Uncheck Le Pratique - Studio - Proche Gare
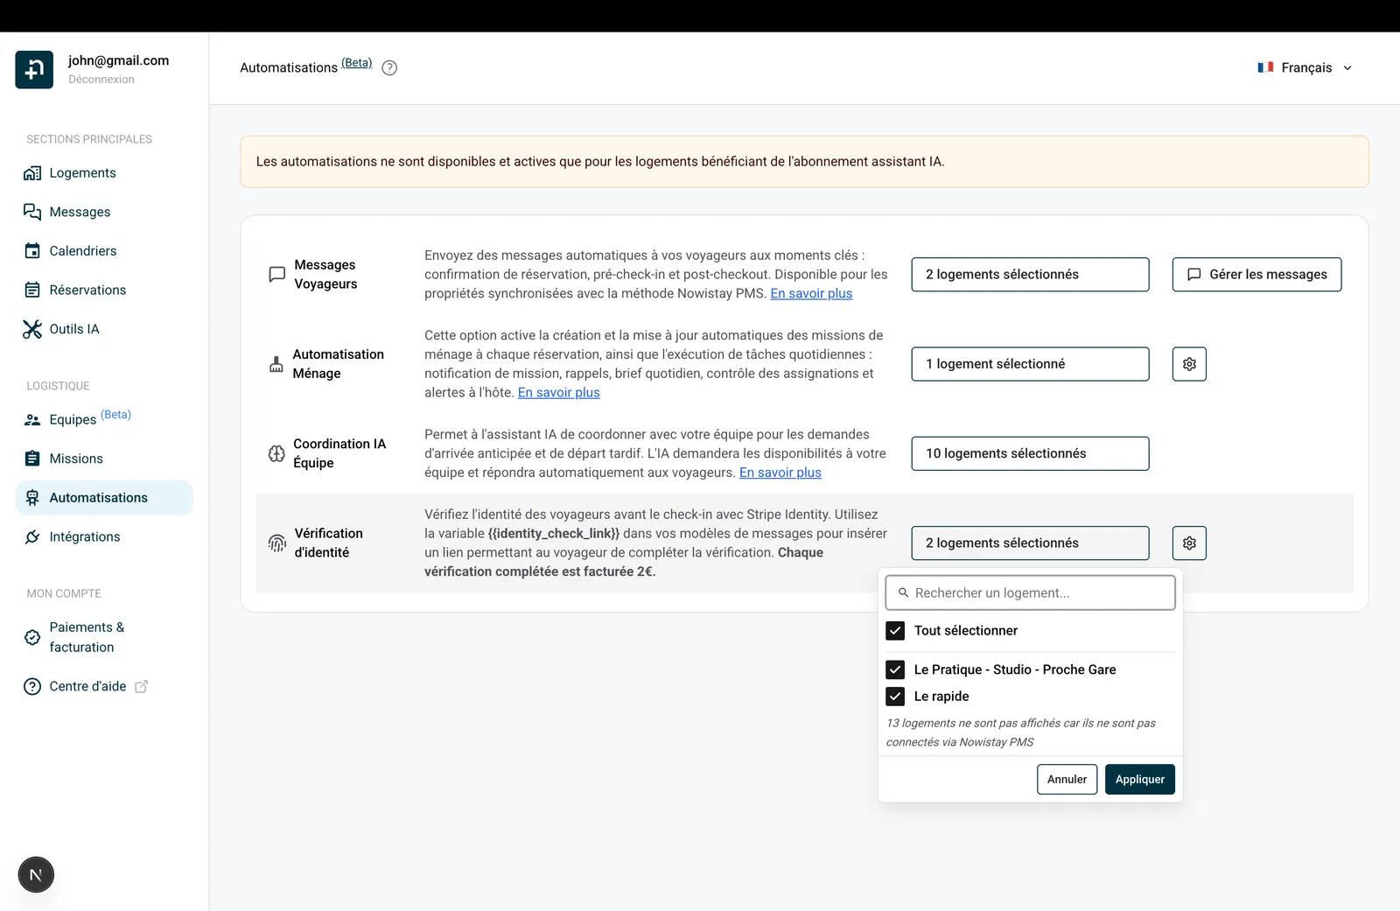 [895, 670]
